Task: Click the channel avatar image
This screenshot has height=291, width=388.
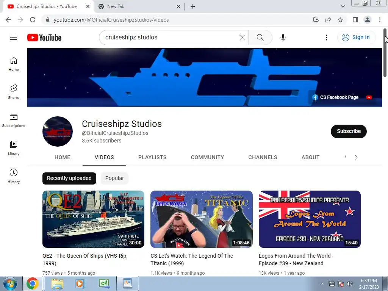Action: pos(58,131)
